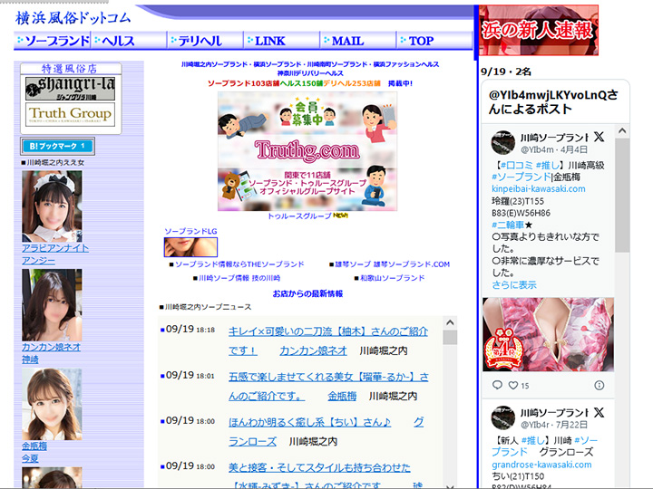Open the #口コミ hashtag
Screen dimensions: 653x489
[x=517, y=165]
